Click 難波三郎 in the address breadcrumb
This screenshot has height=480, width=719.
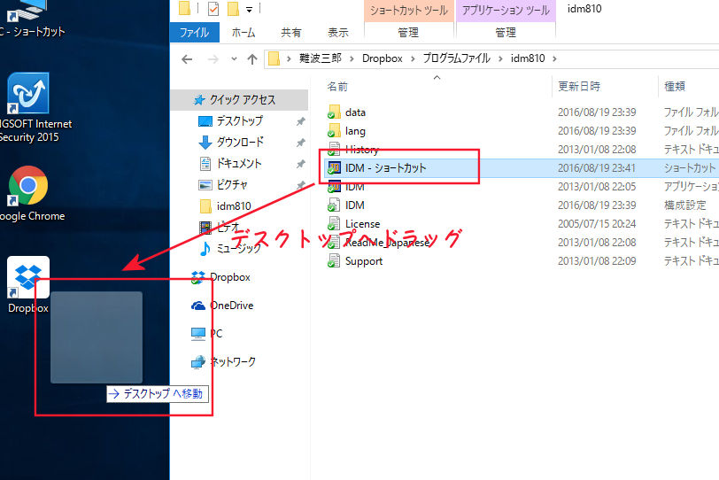point(321,58)
